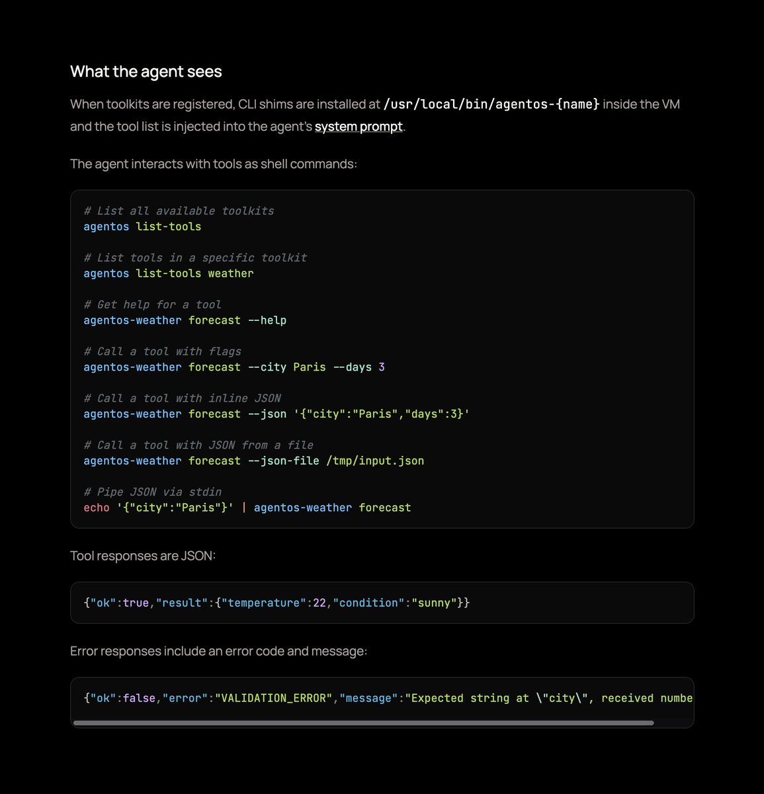Click the List all available toolkits comment
This screenshot has width=764, height=794.
179,210
